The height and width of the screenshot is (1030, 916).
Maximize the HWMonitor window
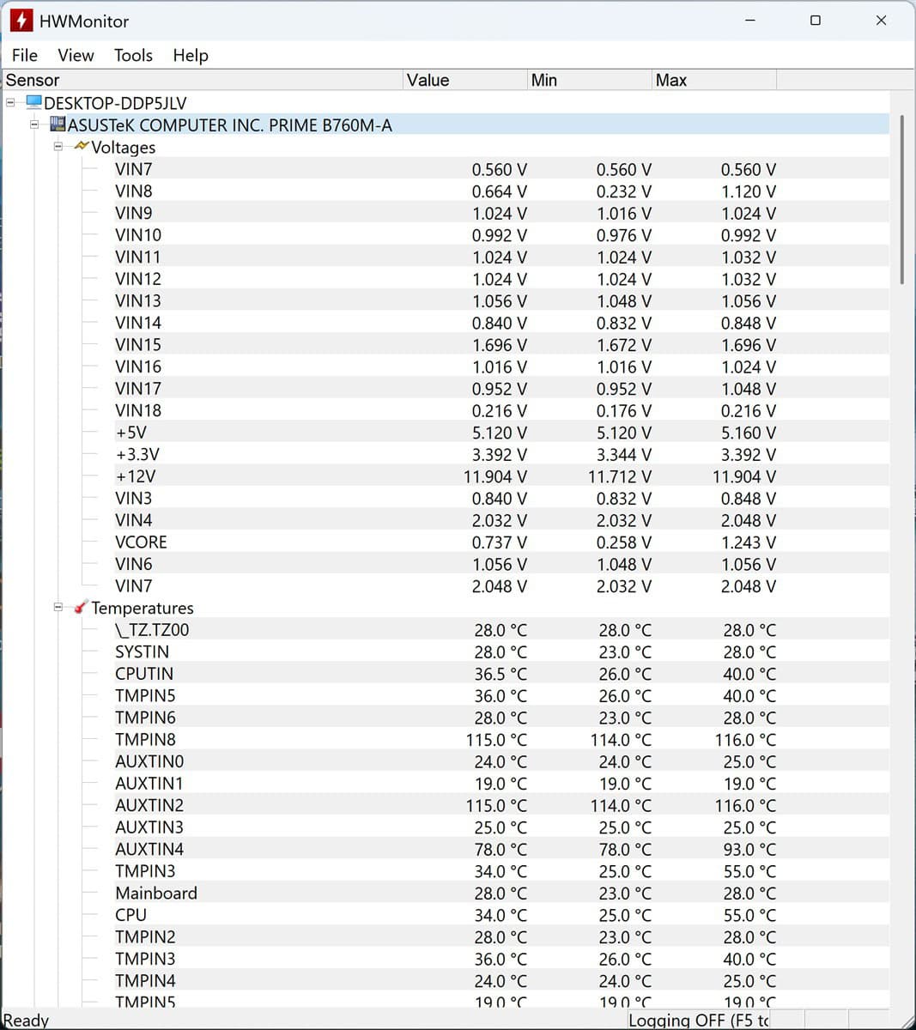click(x=815, y=21)
